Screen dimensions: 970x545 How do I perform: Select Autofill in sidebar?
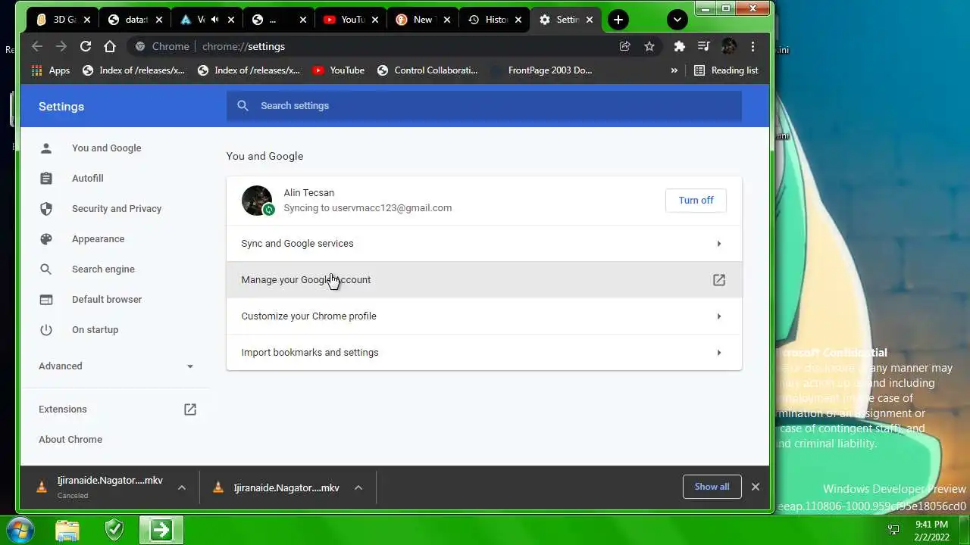(87, 179)
